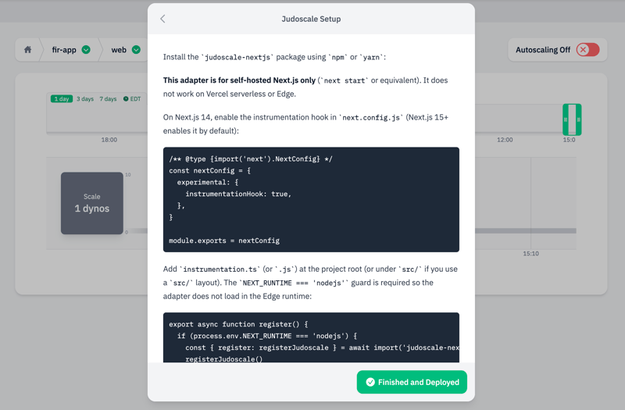This screenshot has width=625, height=410.
Task: Click the green check next to fir-app
Action: click(x=86, y=49)
